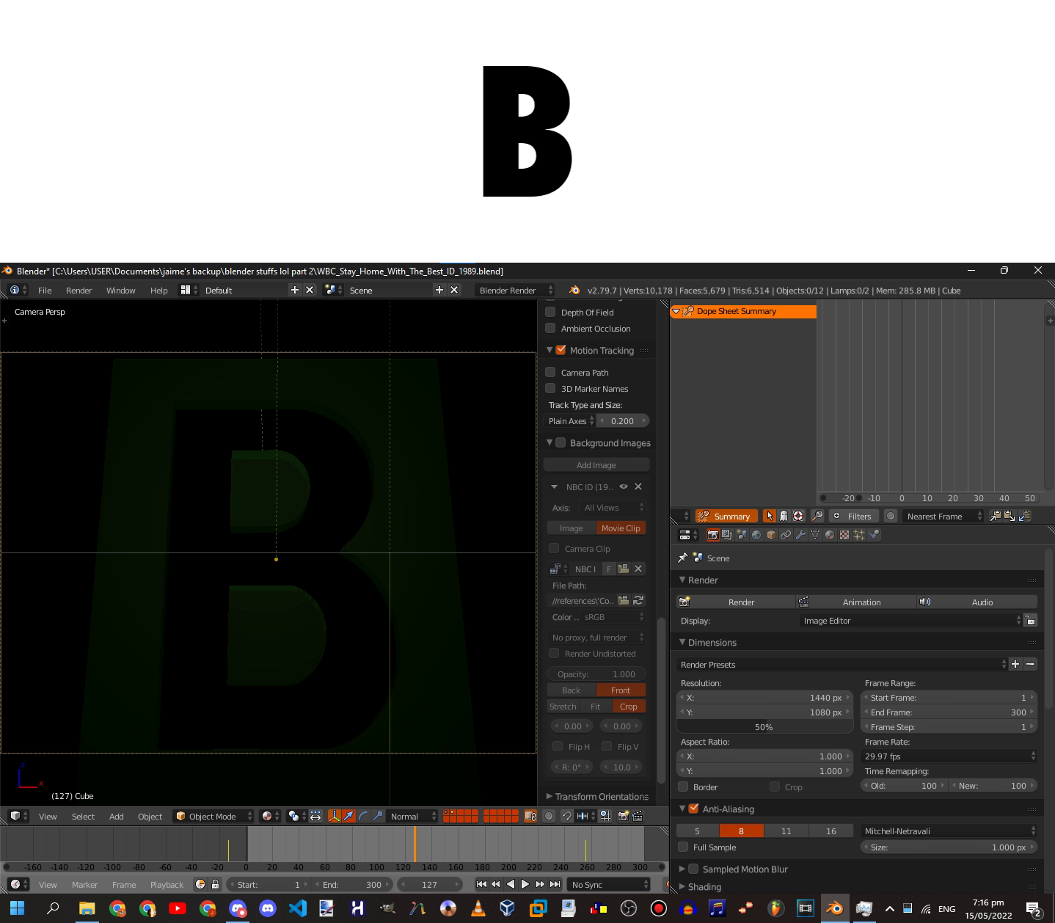Open the Help menu
1055x923 pixels.
[158, 290]
